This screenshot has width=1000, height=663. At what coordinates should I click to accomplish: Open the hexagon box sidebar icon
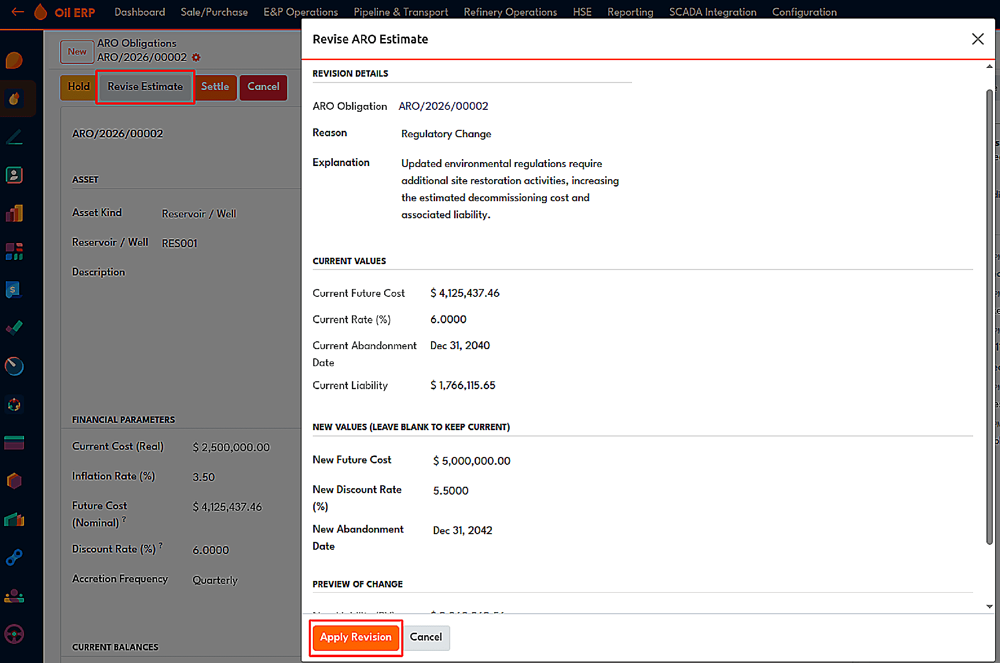click(14, 481)
